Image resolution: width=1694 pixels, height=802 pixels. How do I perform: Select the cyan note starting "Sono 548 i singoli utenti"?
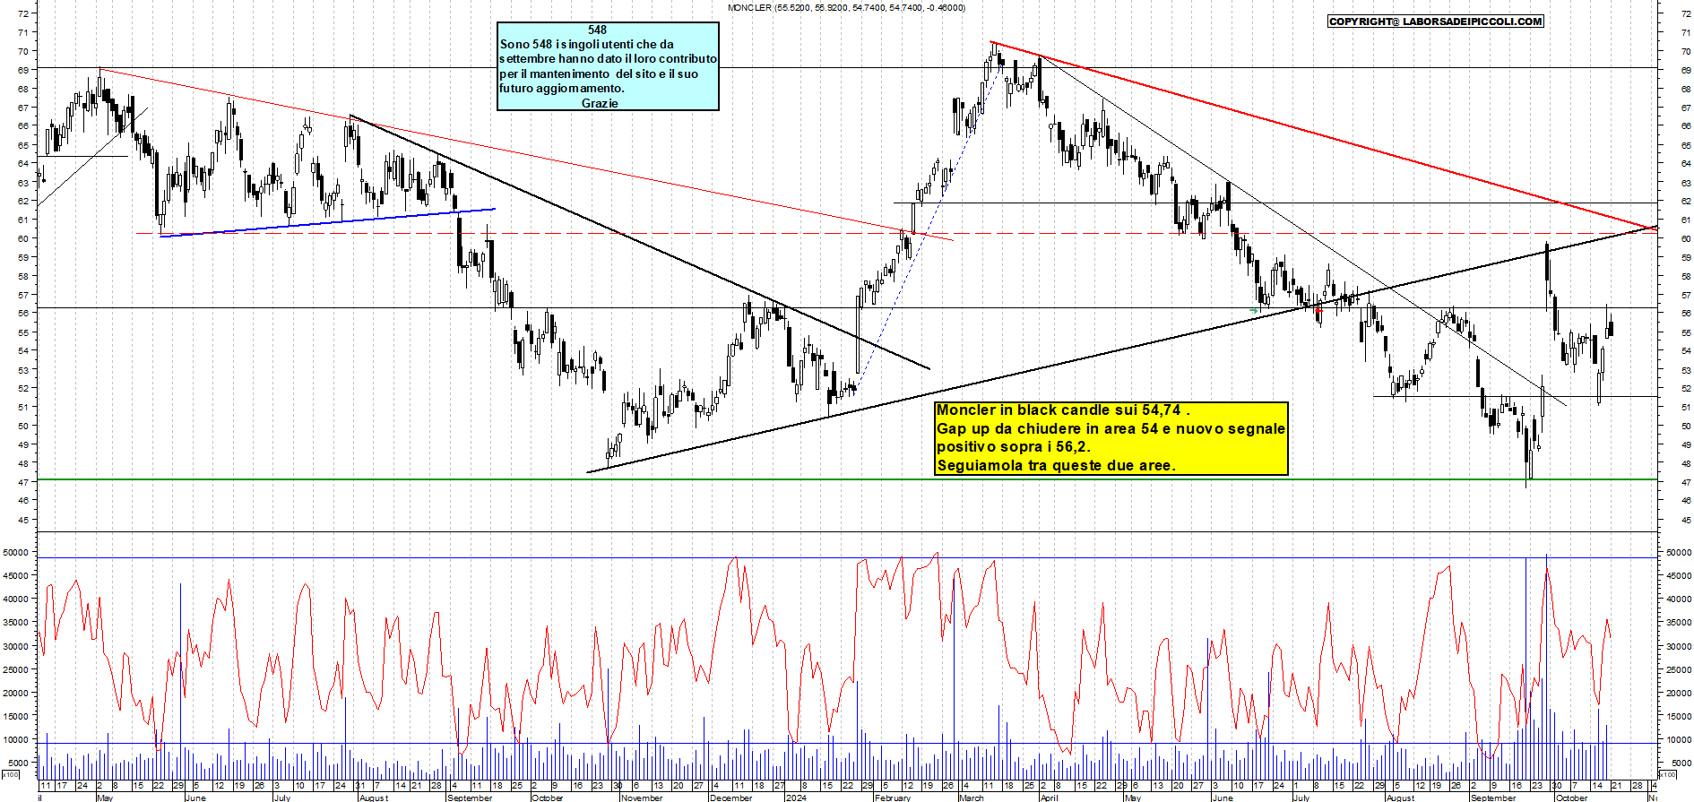pyautogui.click(x=608, y=66)
